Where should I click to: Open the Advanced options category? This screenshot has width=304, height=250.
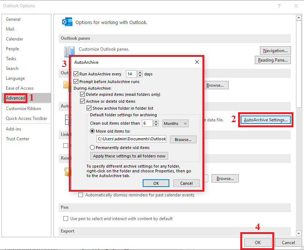point(16,98)
